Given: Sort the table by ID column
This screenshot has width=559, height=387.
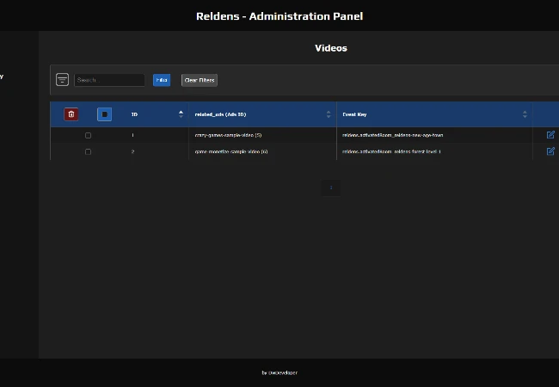Looking at the screenshot, I should tap(181, 114).
